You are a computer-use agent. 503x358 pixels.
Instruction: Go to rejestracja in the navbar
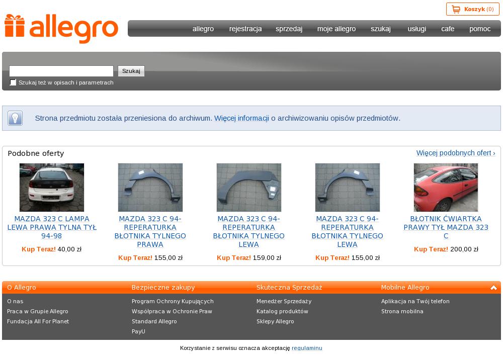tap(245, 29)
